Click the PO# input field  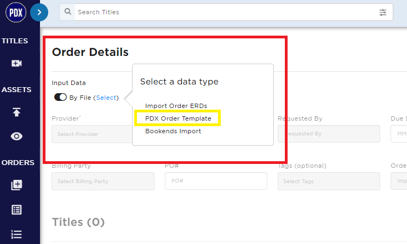click(x=216, y=181)
